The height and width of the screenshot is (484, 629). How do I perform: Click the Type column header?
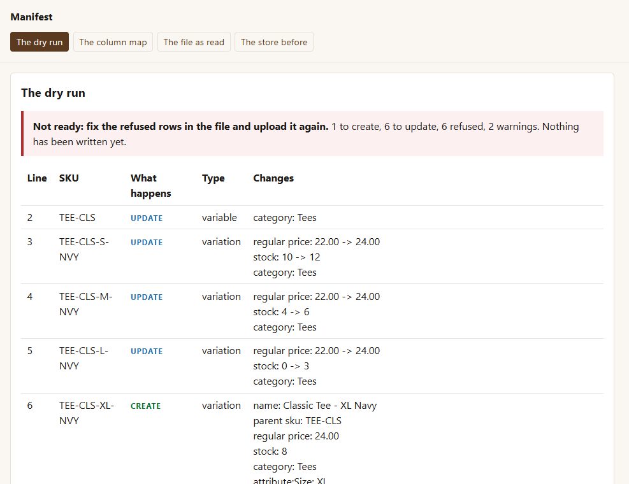coord(213,178)
